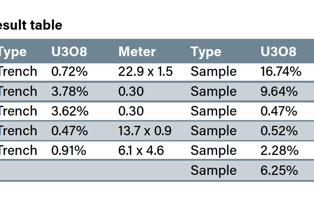Select the 13.7 x 0.9 cell

[x=145, y=131]
